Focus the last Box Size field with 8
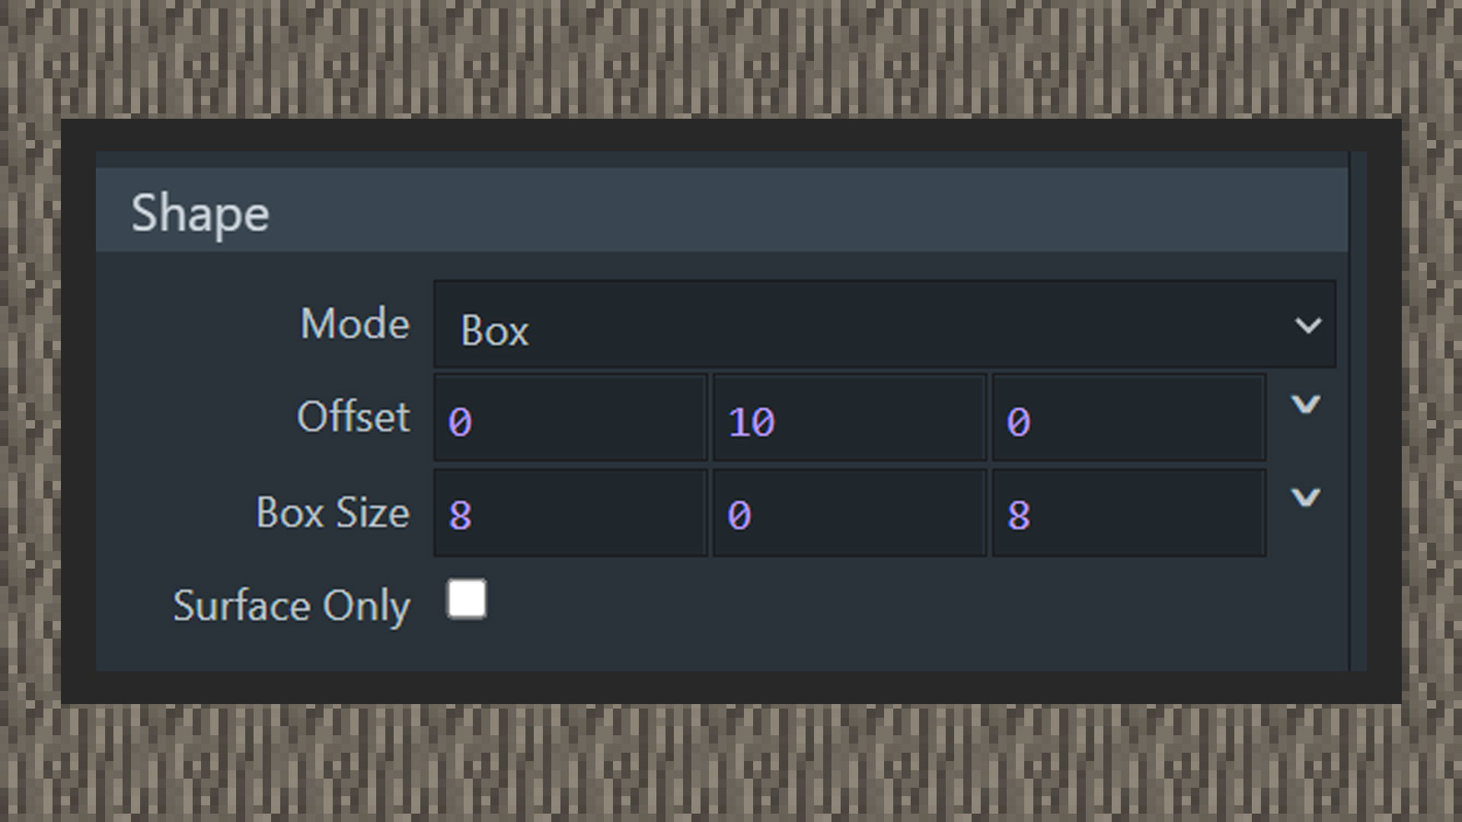The height and width of the screenshot is (822, 1462). tap(1128, 512)
